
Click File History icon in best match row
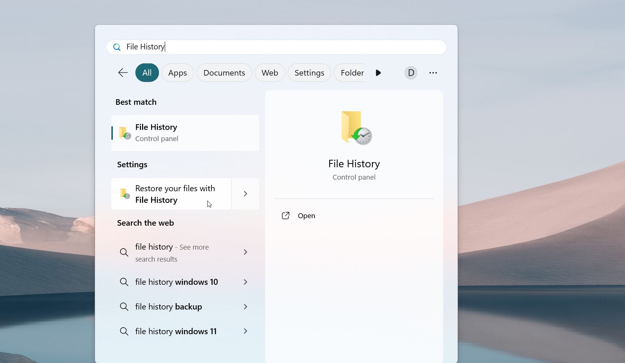[x=125, y=133]
